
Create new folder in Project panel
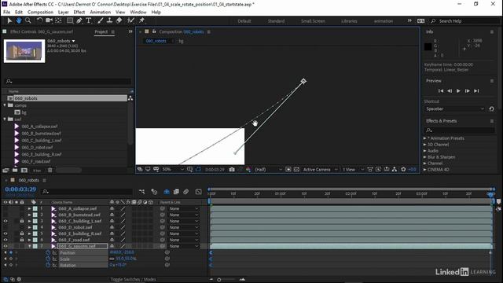tap(15, 170)
